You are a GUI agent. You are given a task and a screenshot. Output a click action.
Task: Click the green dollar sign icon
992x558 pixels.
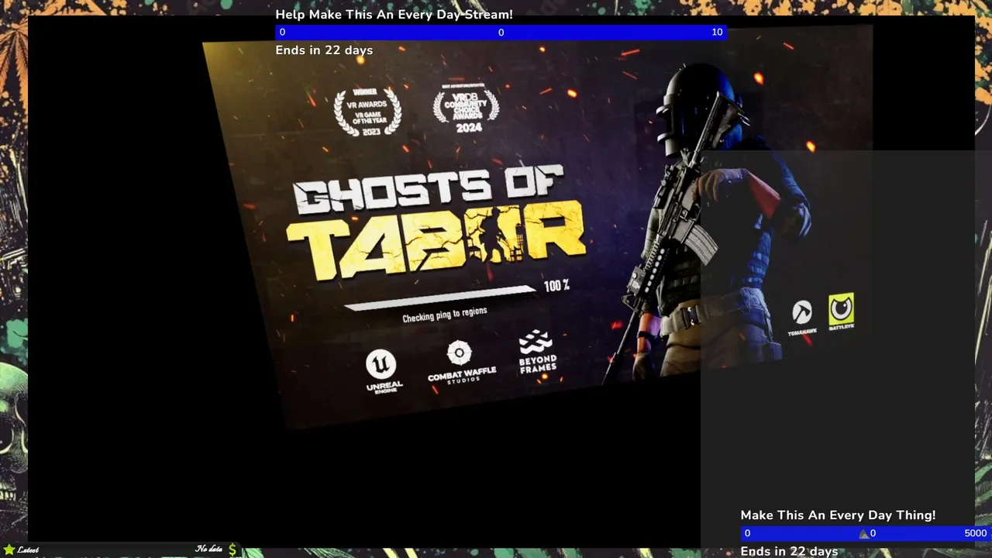(232, 549)
